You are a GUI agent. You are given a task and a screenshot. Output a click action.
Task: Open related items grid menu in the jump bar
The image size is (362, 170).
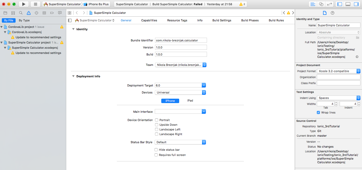click(x=69, y=13)
